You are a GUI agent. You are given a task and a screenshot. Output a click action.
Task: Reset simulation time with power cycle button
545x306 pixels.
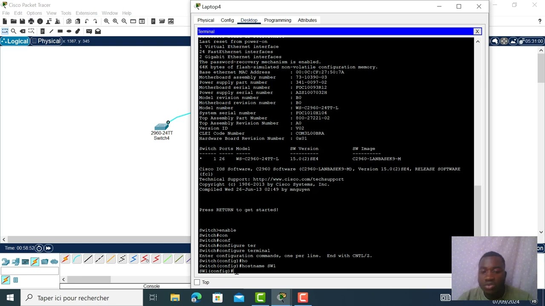39,248
